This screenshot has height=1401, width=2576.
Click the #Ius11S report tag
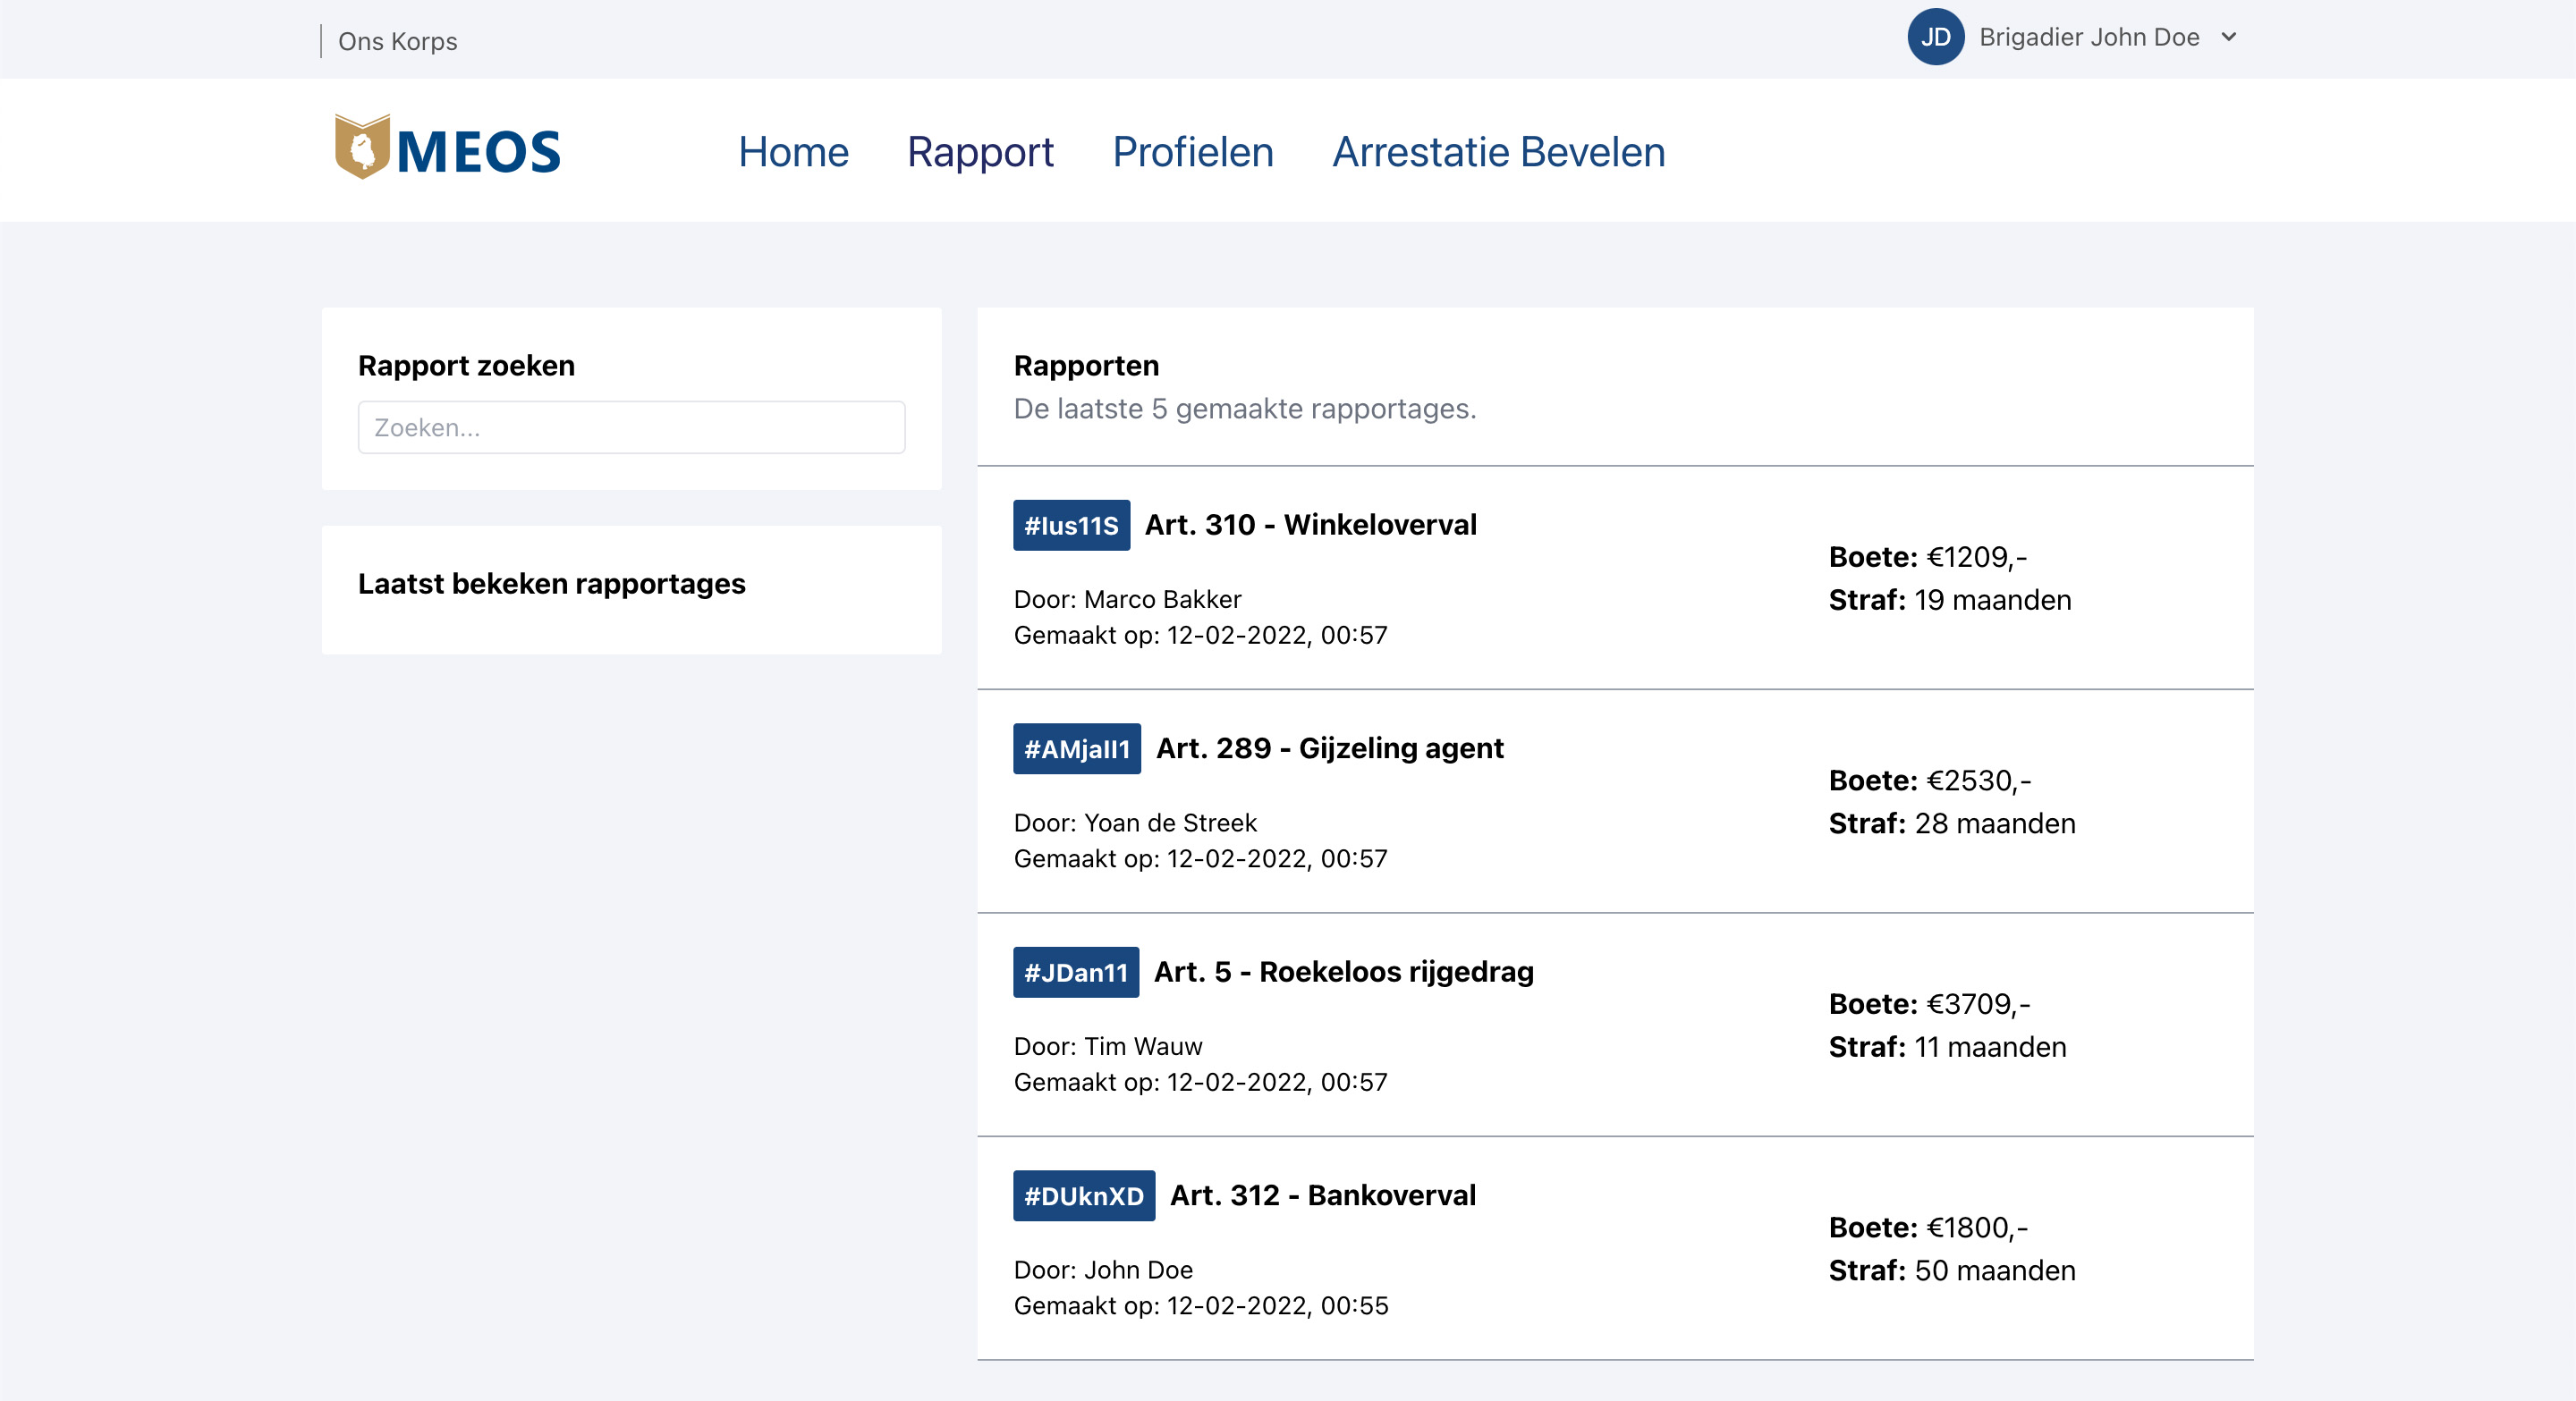[x=1071, y=526]
